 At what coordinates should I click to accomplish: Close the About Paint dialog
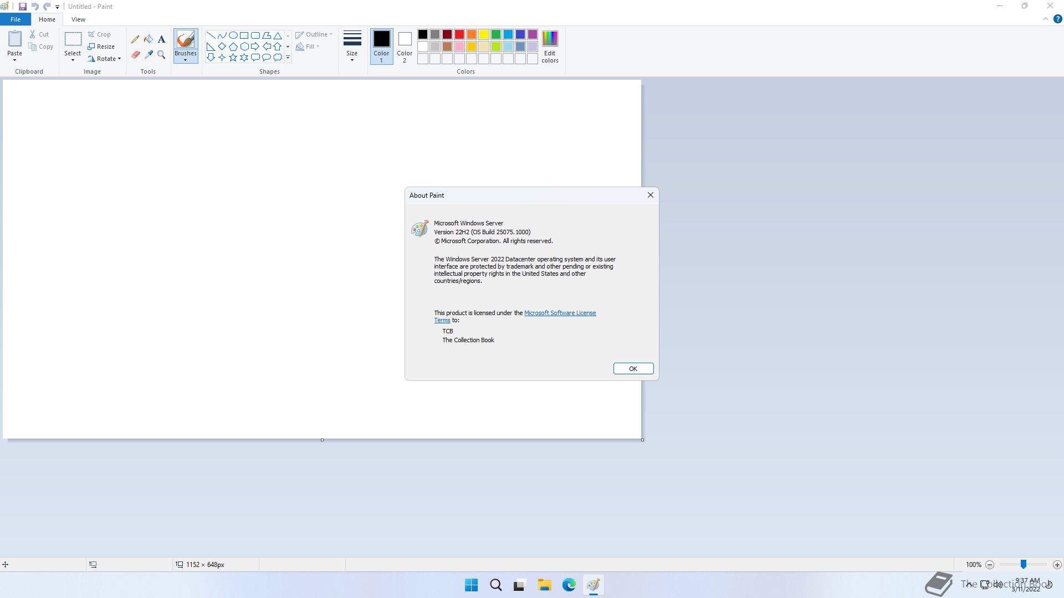coord(651,195)
